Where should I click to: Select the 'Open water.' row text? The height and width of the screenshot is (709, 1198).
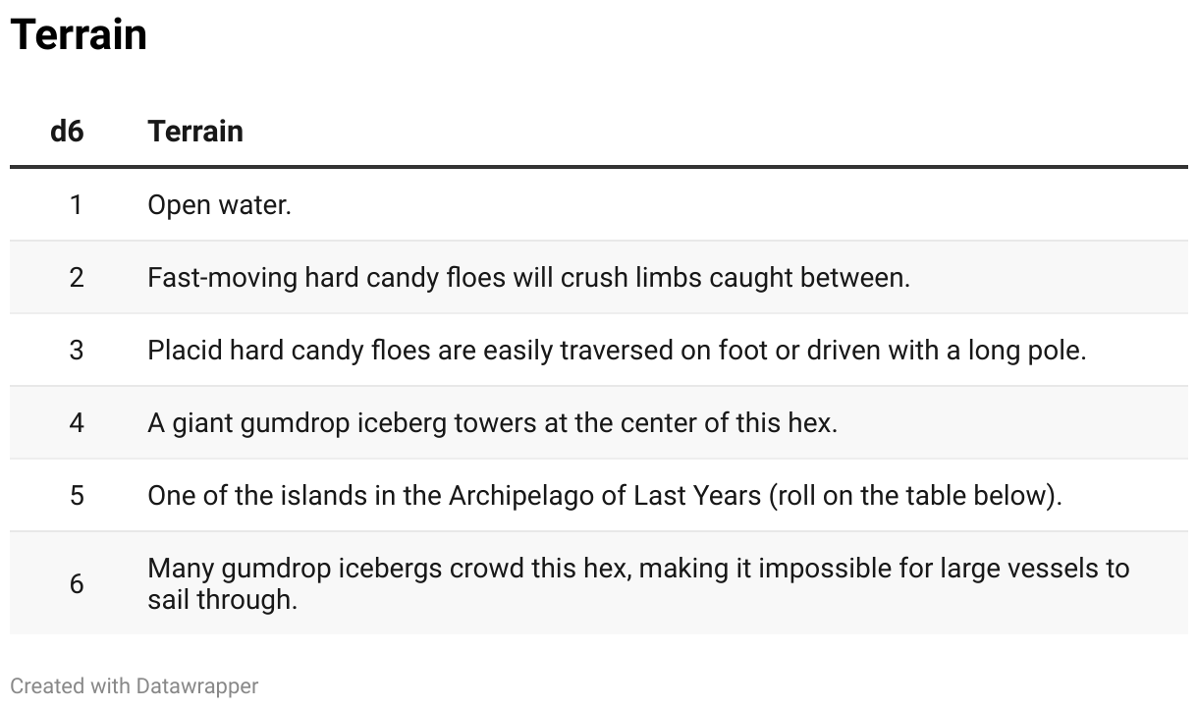point(220,205)
